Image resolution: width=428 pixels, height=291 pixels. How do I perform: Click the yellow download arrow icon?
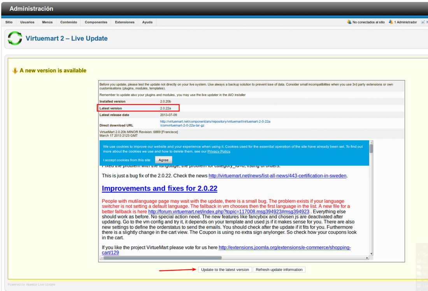pyautogui.click(x=15, y=71)
